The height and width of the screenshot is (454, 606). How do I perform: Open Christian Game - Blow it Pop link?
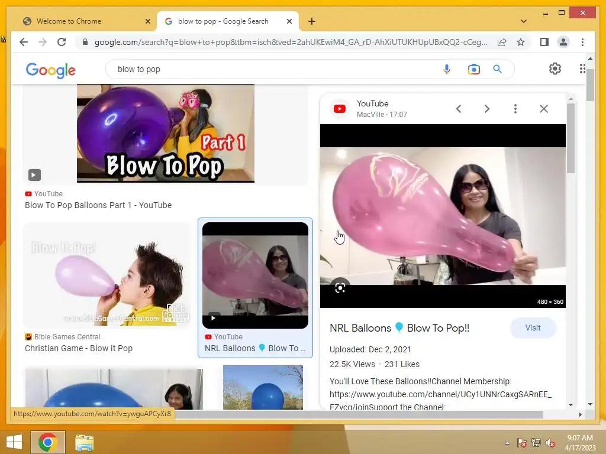point(79,348)
